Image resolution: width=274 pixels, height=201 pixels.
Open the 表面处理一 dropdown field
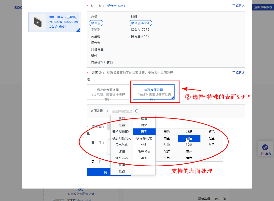pyautogui.click(x=122, y=111)
